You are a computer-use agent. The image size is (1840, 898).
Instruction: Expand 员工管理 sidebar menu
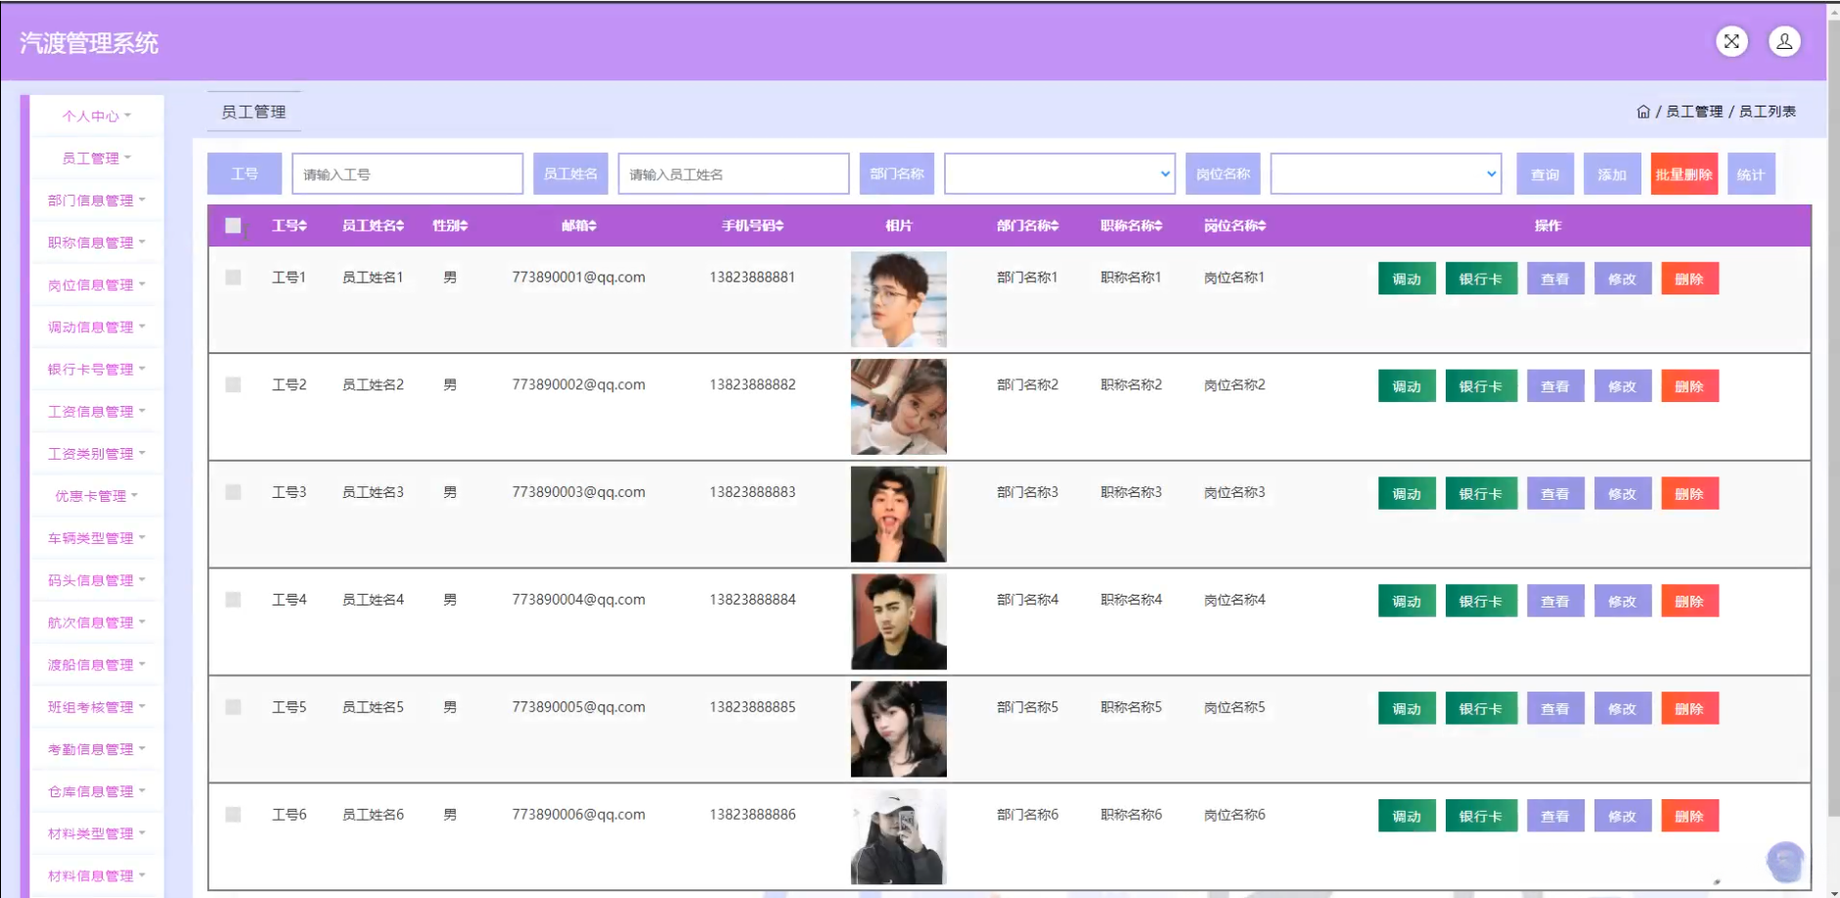tap(97, 157)
